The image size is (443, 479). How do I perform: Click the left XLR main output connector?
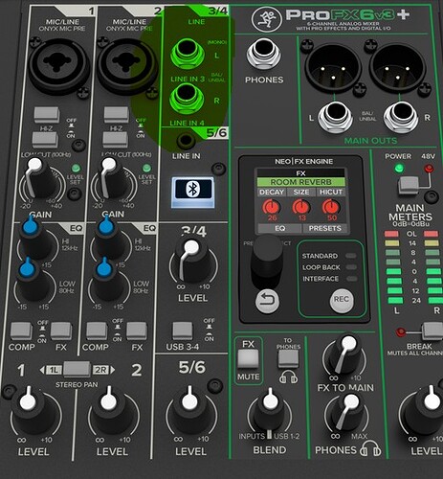(x=333, y=67)
